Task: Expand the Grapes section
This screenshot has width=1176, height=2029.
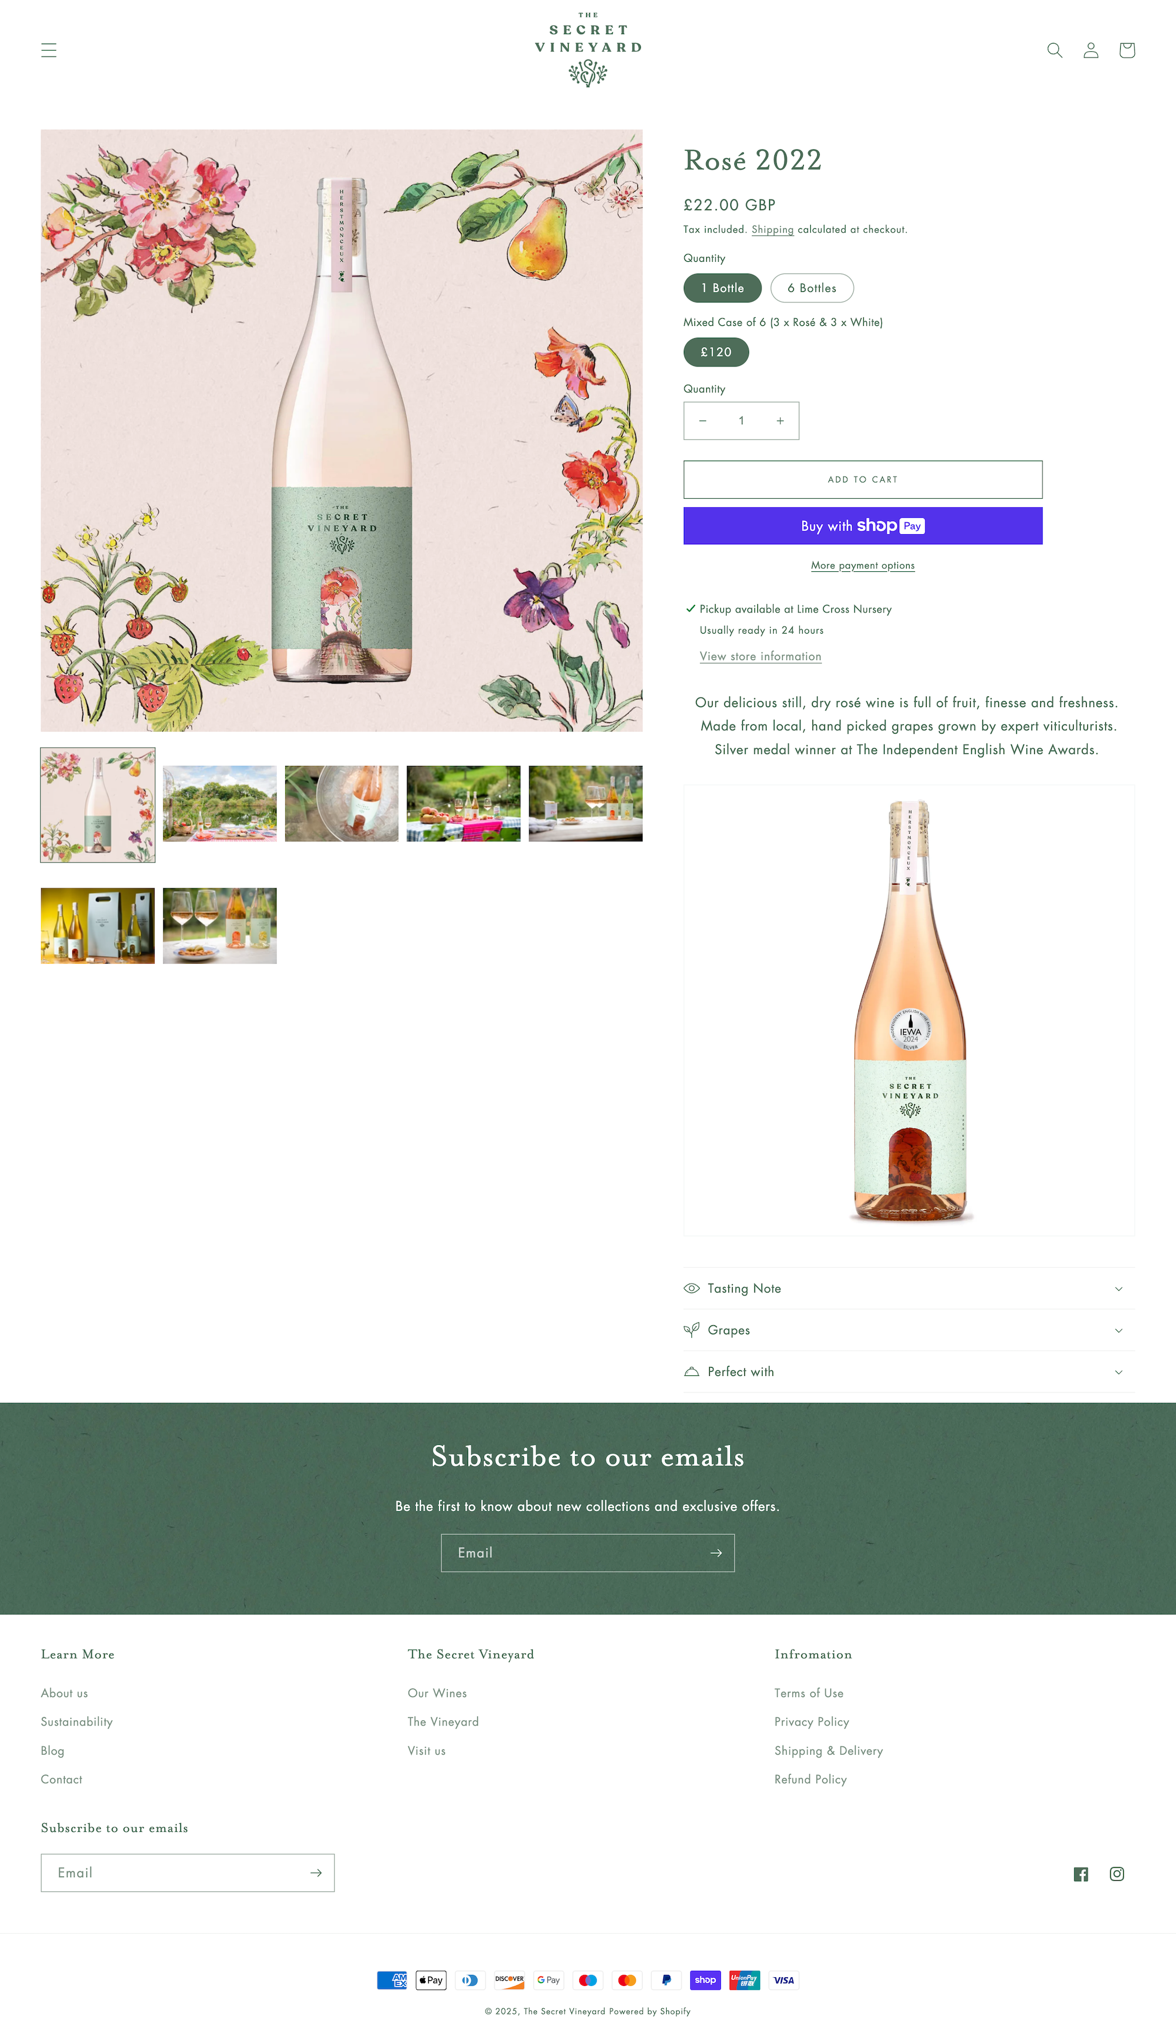Action: point(909,1330)
